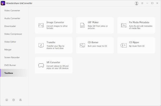The height and width of the screenshot is (106, 161).
Task: Open the hamburger menu in title bar
Action: click(x=142, y=3)
